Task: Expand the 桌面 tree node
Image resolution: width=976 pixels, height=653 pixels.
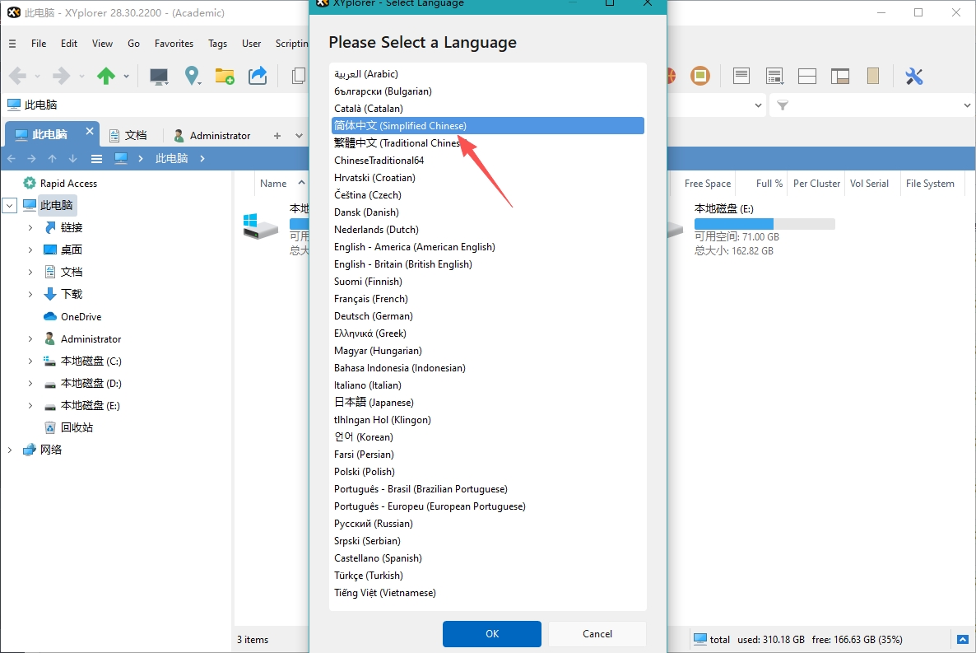Action: tap(30, 250)
